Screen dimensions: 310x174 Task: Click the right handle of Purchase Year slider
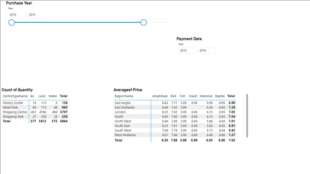pyautogui.click(x=143, y=23)
